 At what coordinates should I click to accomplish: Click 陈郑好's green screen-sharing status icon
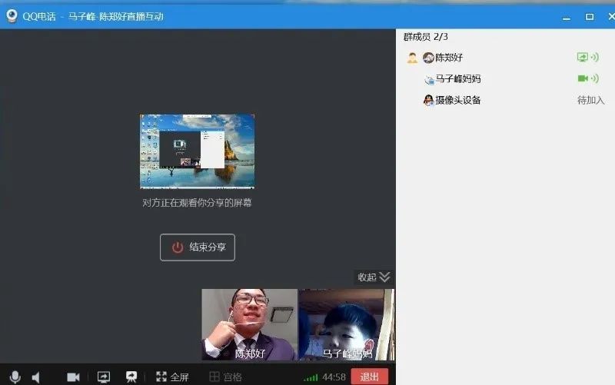(x=583, y=58)
